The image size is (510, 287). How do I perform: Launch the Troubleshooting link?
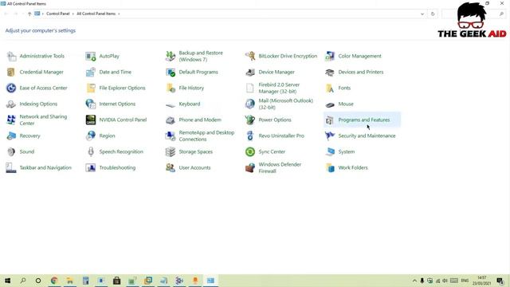(x=117, y=167)
